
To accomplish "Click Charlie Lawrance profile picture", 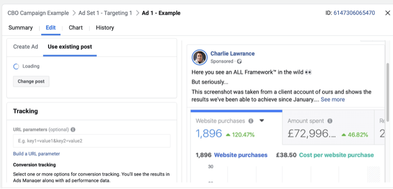I will point(199,57).
